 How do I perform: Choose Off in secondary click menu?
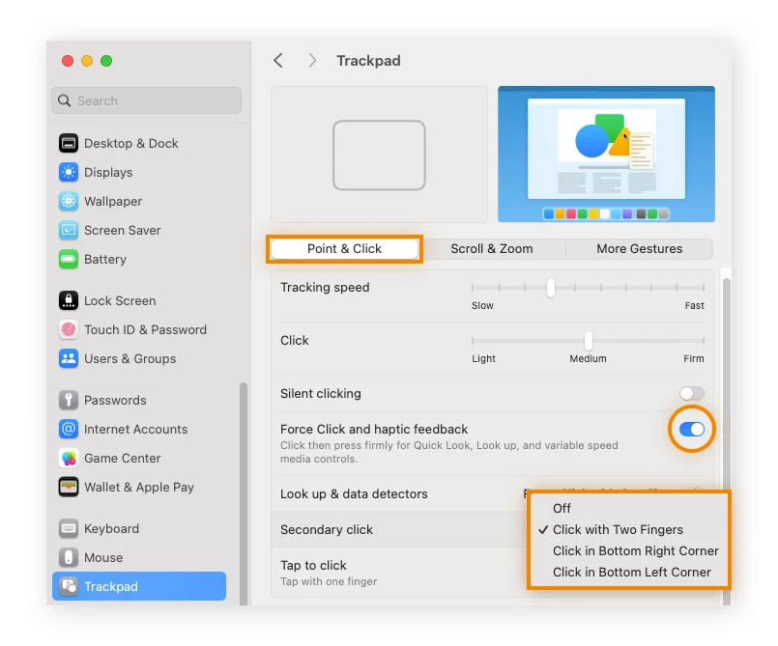point(562,508)
